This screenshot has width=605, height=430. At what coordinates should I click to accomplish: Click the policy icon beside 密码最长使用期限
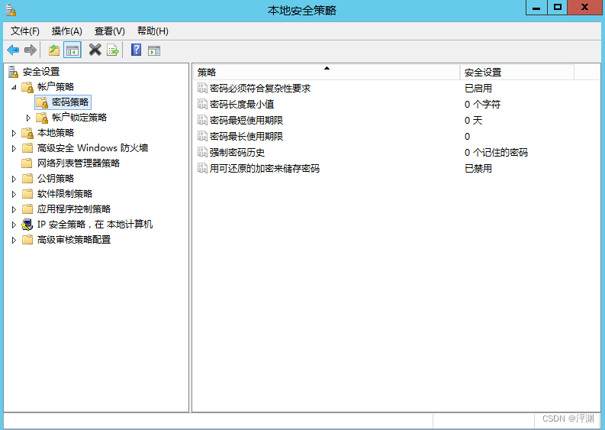click(203, 136)
